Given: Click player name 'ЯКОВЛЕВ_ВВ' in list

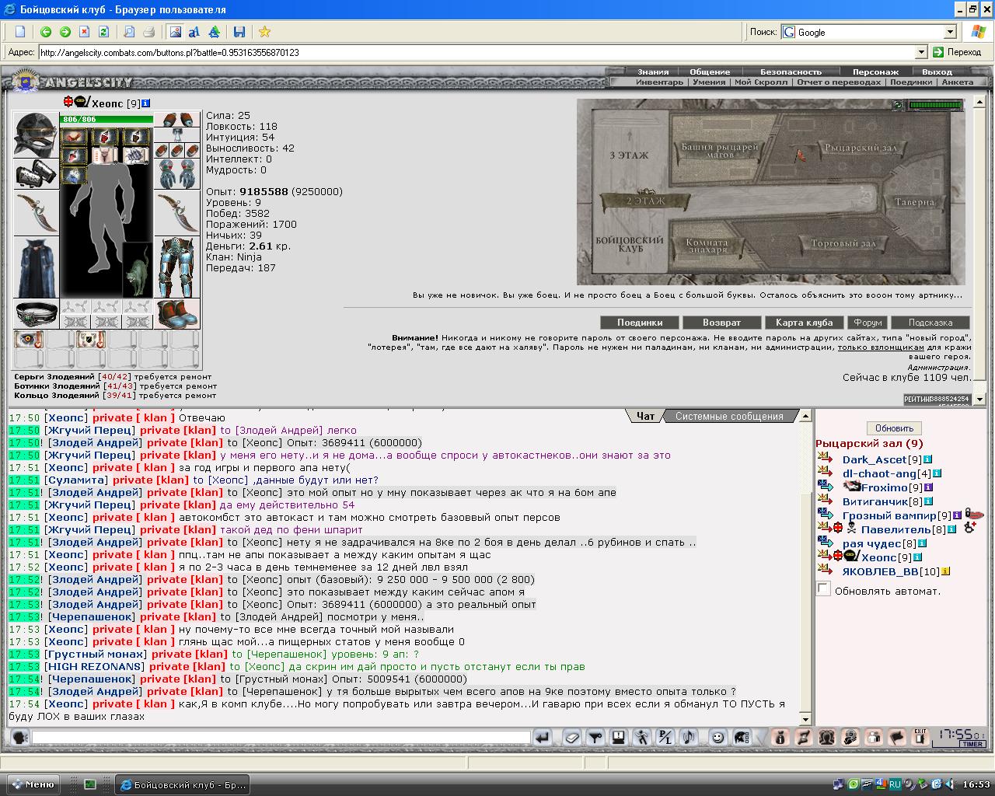Looking at the screenshot, I should click(x=880, y=571).
